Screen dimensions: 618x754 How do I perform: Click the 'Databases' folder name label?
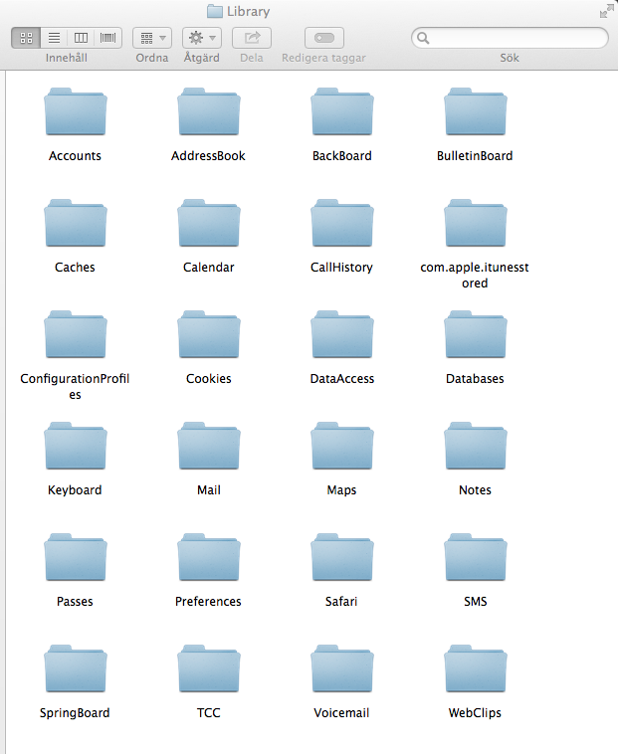tap(475, 379)
